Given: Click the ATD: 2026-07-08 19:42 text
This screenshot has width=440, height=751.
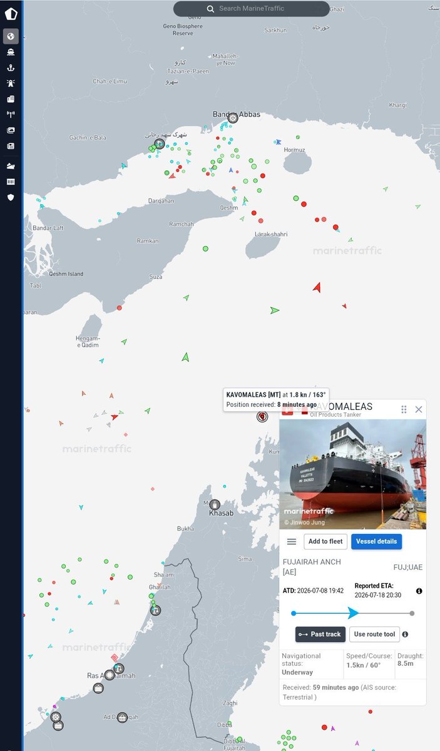Looking at the screenshot, I should 313,591.
